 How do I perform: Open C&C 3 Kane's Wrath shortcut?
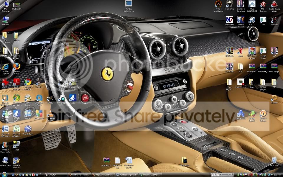274,6
